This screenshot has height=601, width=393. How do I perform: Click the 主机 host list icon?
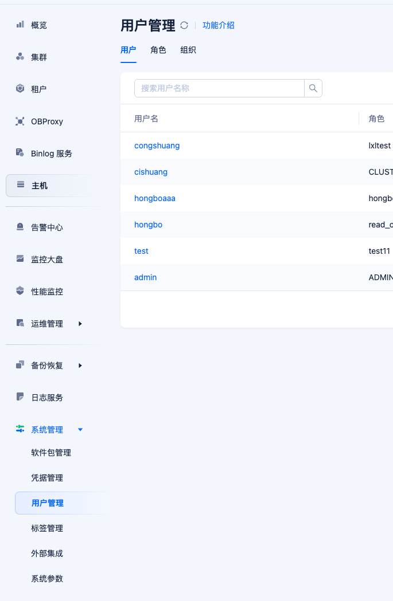click(21, 184)
